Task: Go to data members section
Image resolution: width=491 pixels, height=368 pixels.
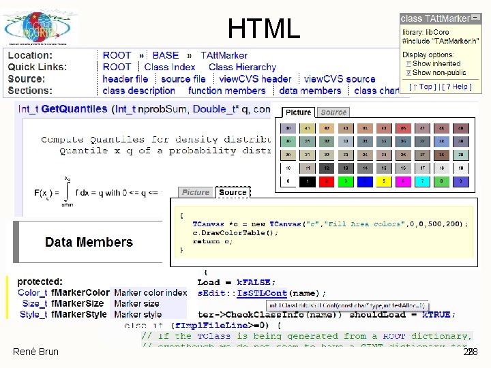Action: click(310, 91)
